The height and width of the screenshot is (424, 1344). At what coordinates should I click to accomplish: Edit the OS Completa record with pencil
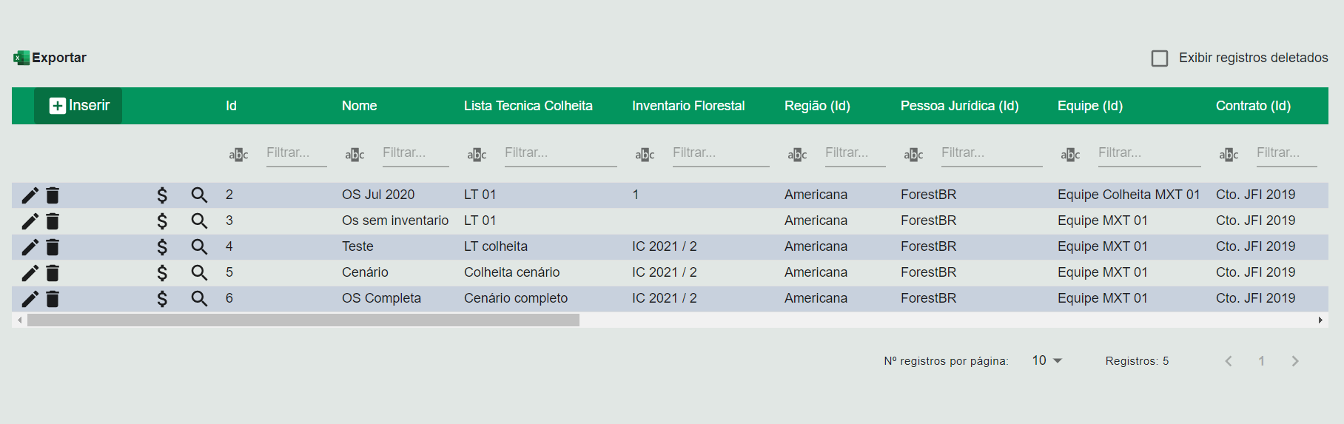pyautogui.click(x=30, y=299)
